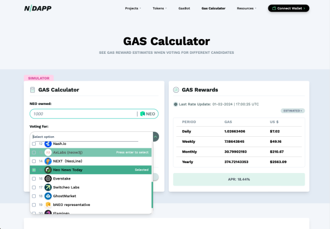This screenshot has width=330, height=229.
Task: Click the APR: 18.44% banner
Action: point(239,180)
